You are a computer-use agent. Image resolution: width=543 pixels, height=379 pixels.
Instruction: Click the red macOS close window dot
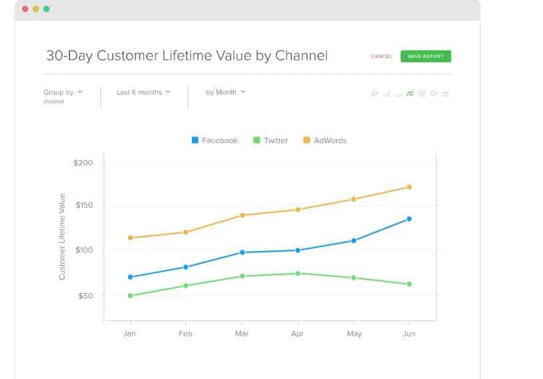point(25,9)
